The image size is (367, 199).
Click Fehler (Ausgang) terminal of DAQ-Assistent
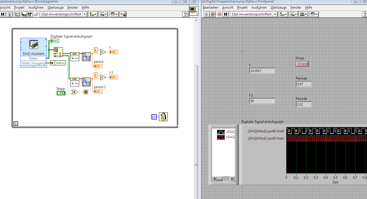34,63
